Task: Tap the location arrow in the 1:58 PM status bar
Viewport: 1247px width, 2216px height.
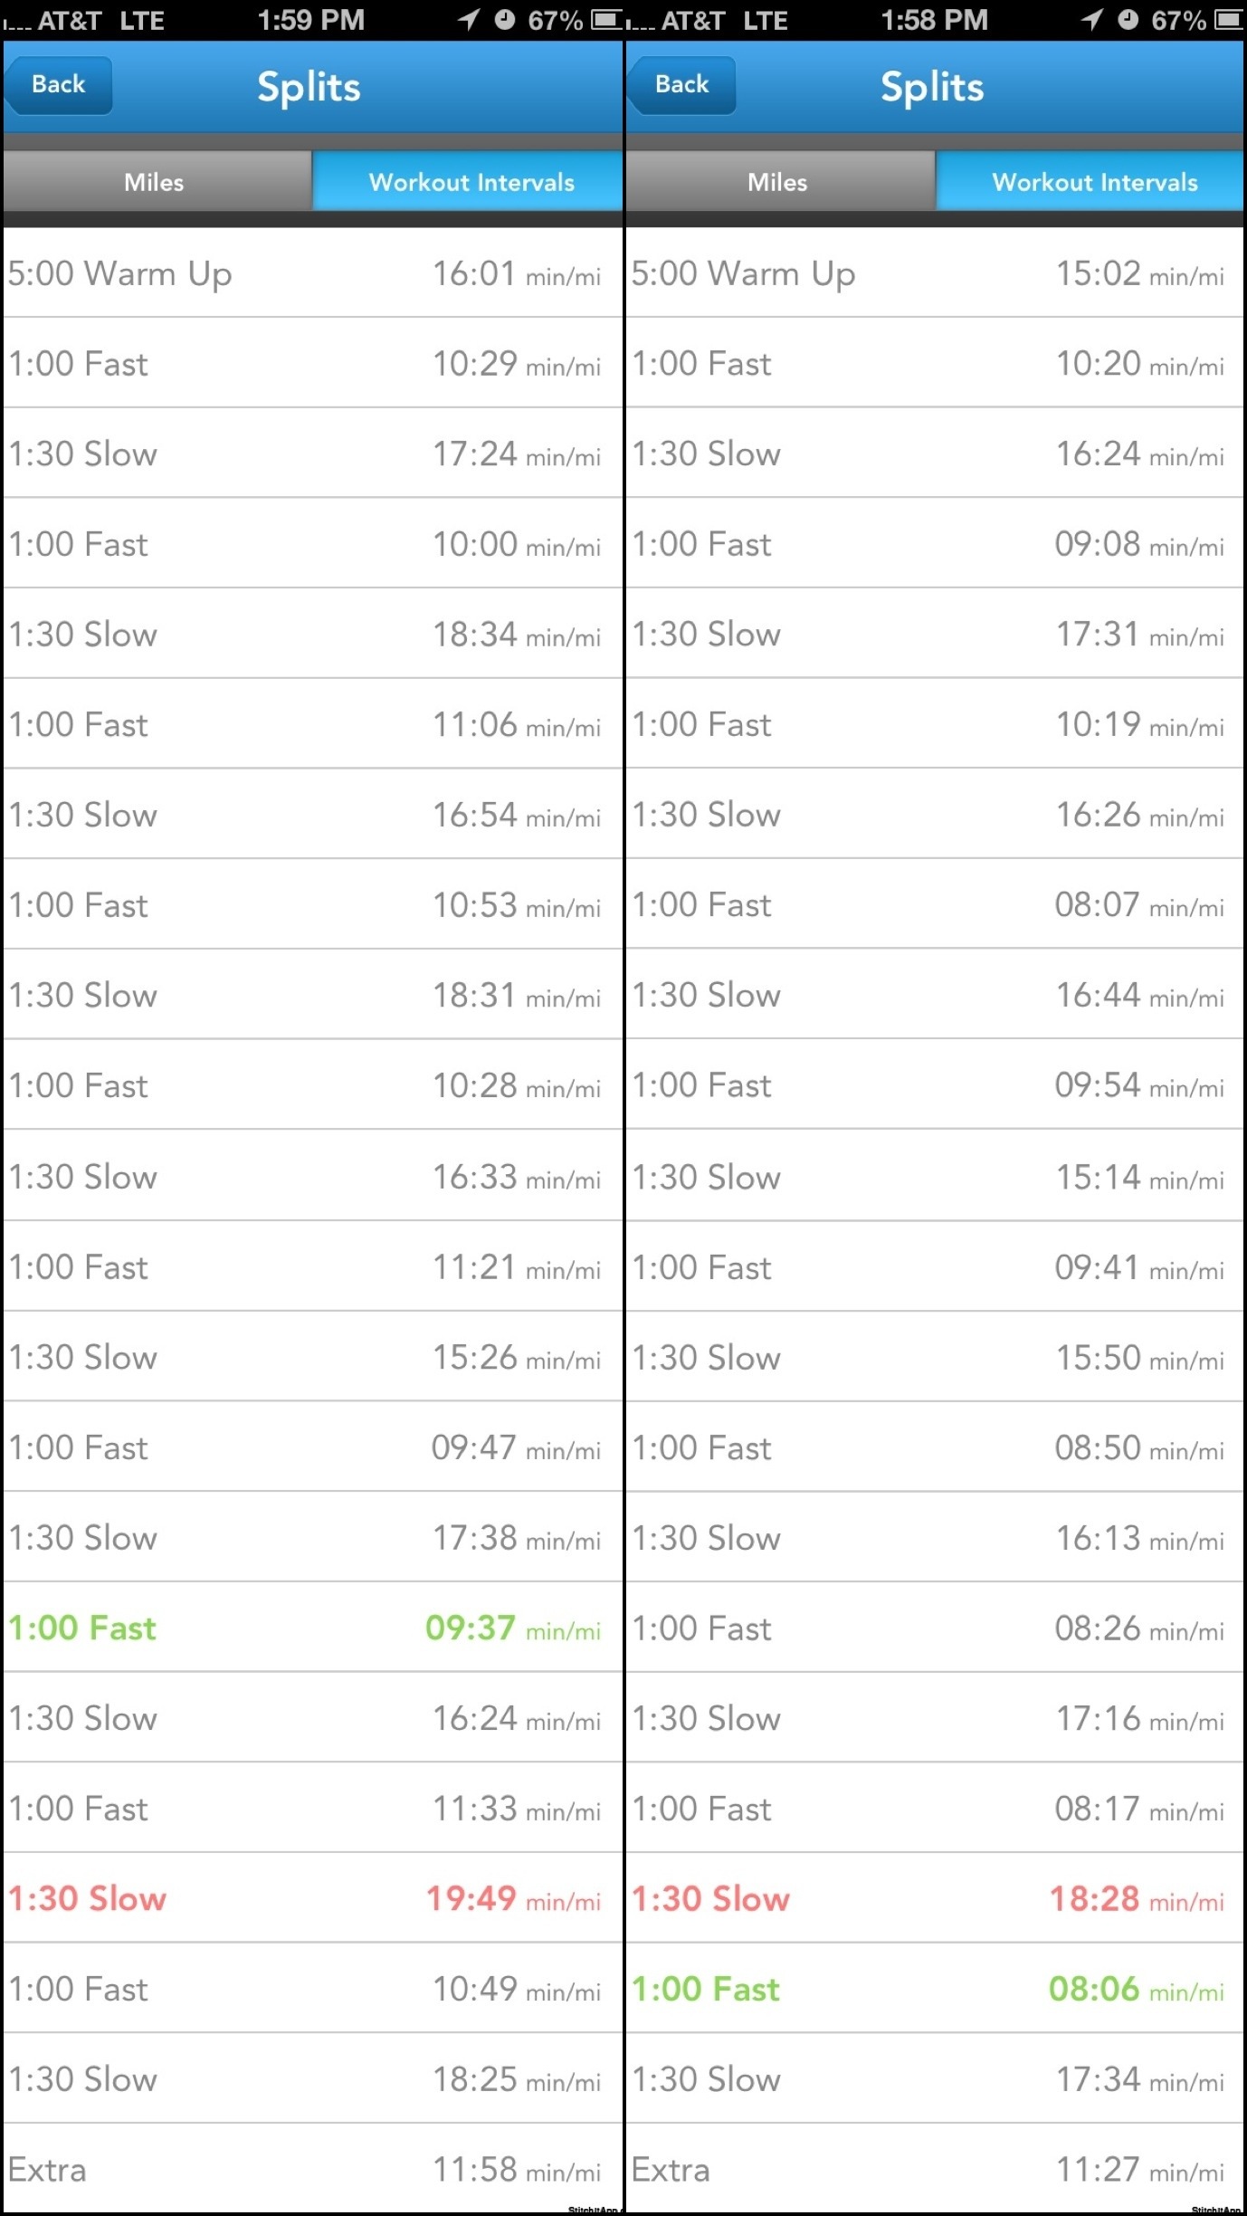Action: (1091, 19)
